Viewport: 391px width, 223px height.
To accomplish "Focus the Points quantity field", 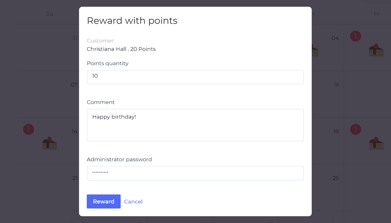I will 195,77.
